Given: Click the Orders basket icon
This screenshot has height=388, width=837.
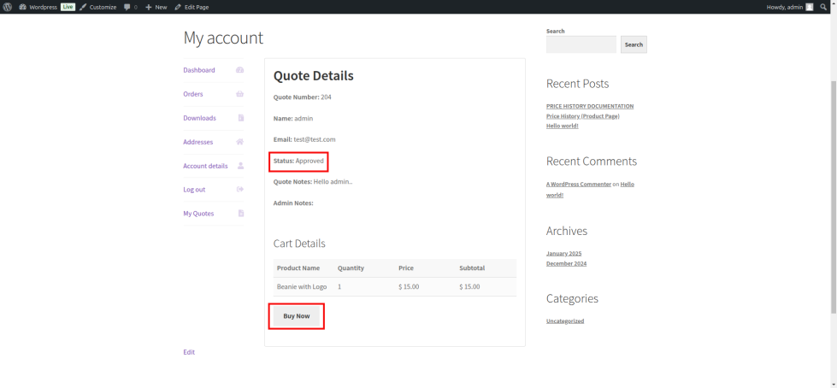Looking at the screenshot, I should coord(240,94).
